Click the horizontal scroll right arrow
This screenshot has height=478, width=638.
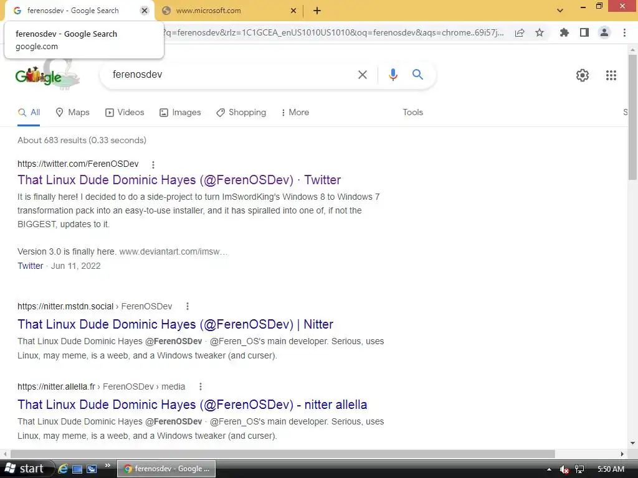point(622,454)
